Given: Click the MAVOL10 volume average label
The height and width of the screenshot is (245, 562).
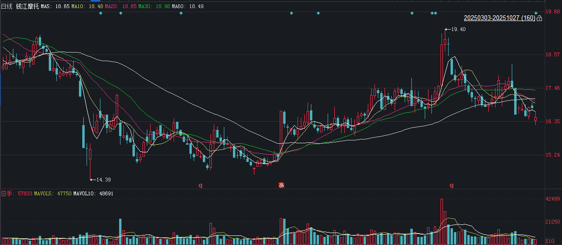Looking at the screenshot, I should (93, 194).
